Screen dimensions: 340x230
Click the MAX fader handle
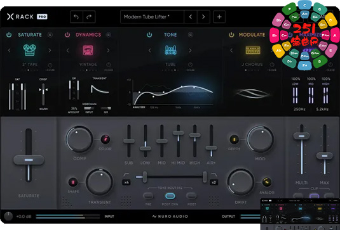324,156
